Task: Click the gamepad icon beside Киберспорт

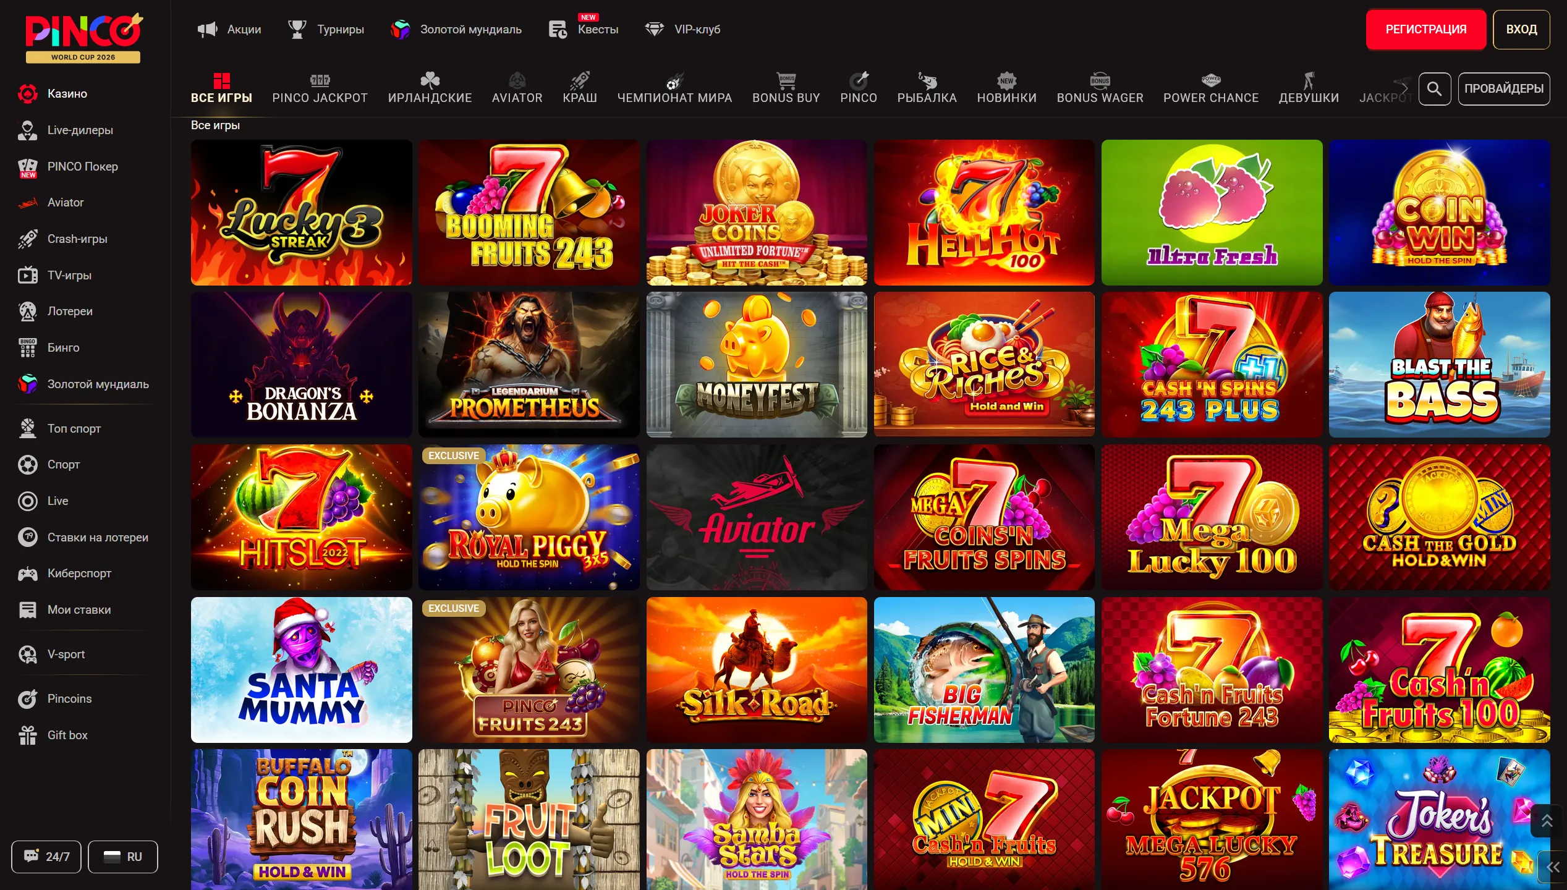Action: pyautogui.click(x=27, y=574)
